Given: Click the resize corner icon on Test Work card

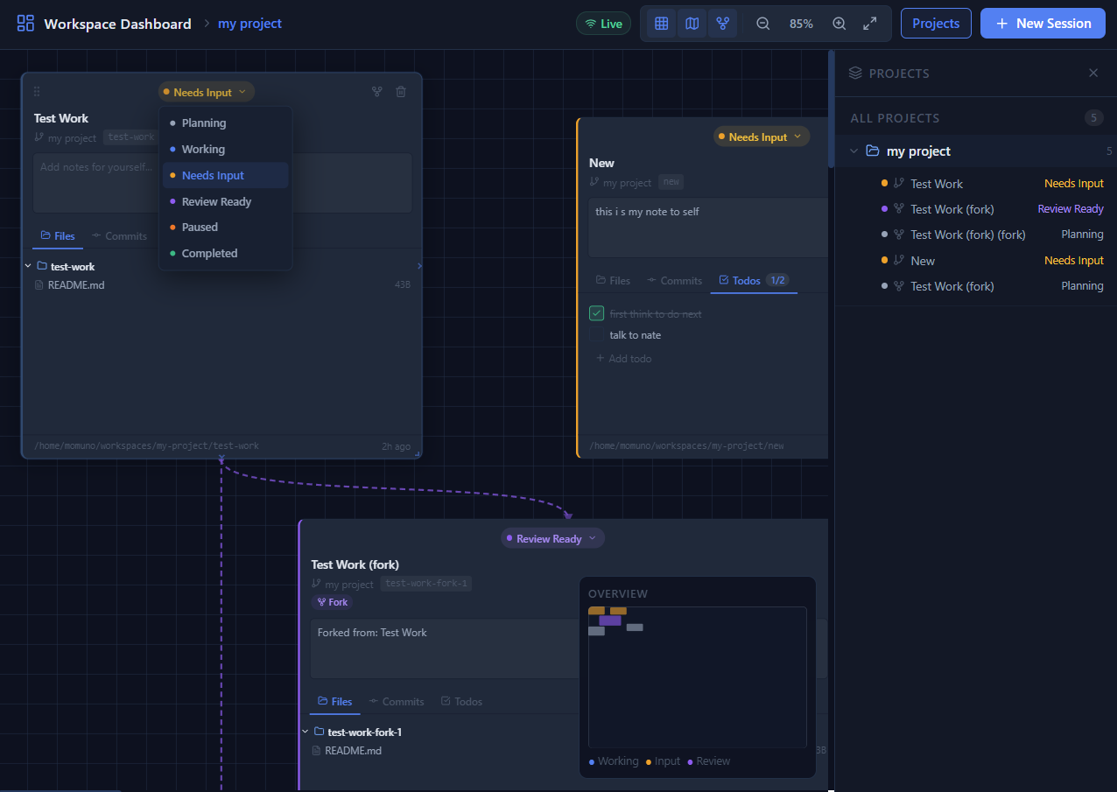Looking at the screenshot, I should click(x=418, y=453).
